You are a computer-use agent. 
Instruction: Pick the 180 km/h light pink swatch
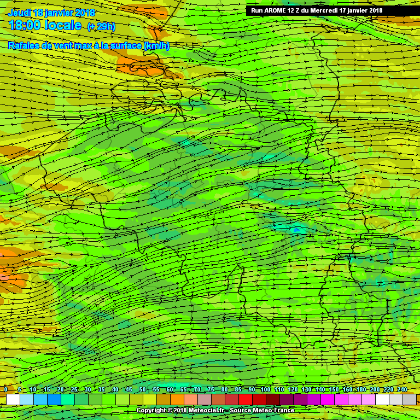tap(369, 399)
